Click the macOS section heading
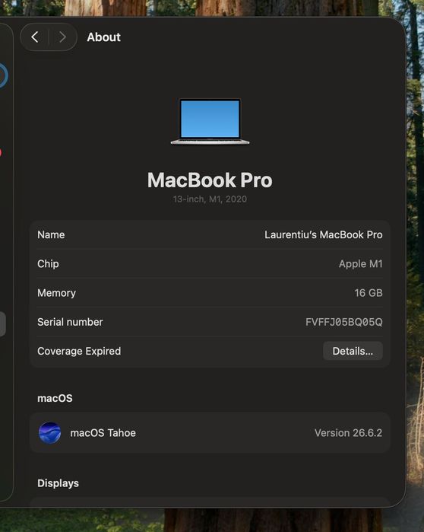Viewport: 424px width, 532px height. coord(55,398)
